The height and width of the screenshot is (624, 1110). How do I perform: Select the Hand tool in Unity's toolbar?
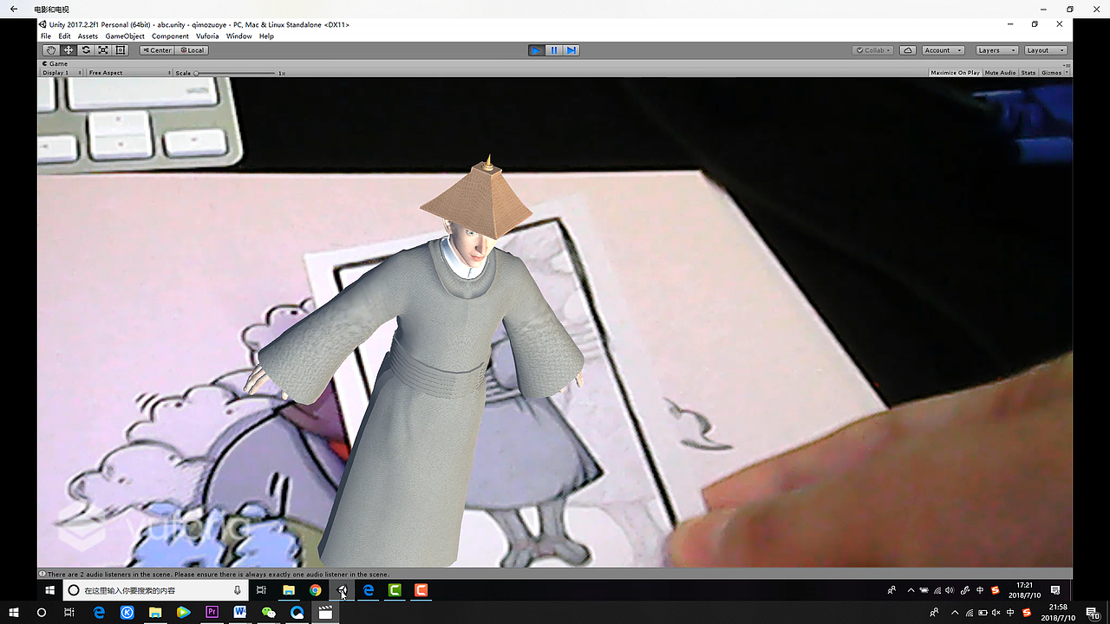[51, 50]
